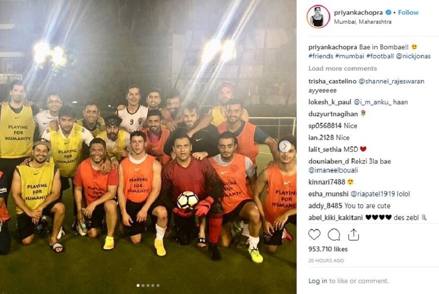Screen dimensions: 439x294
Task: Follow the priyankachopra account
Action: (x=408, y=12)
